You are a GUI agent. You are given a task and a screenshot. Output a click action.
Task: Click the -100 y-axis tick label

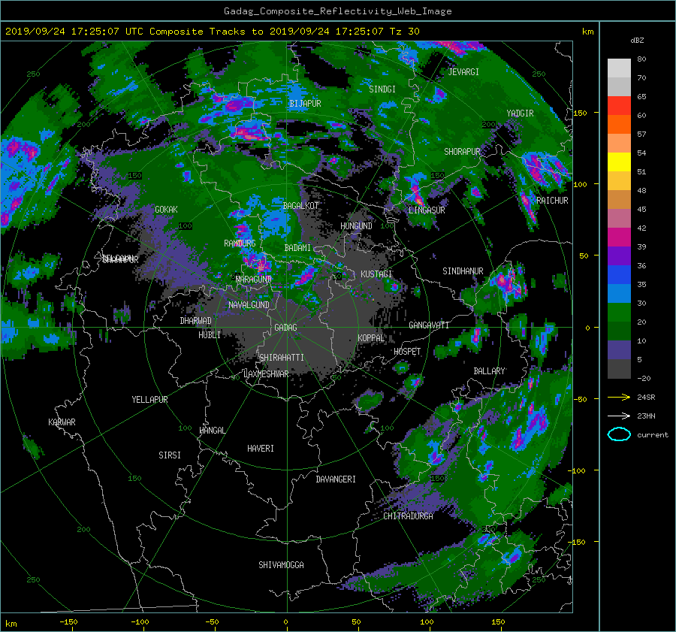click(x=578, y=470)
